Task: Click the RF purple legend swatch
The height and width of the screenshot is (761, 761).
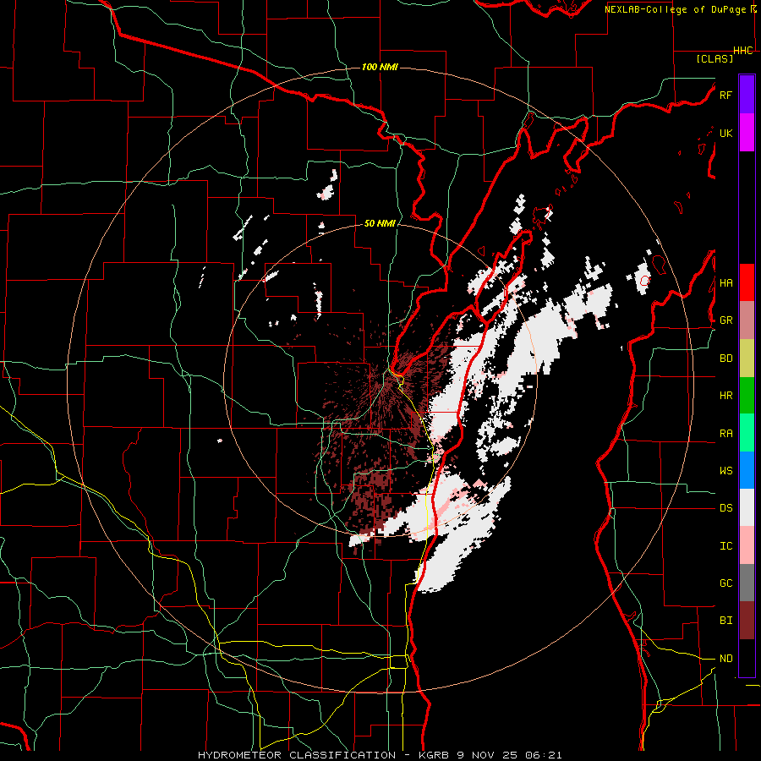Action: tap(747, 95)
